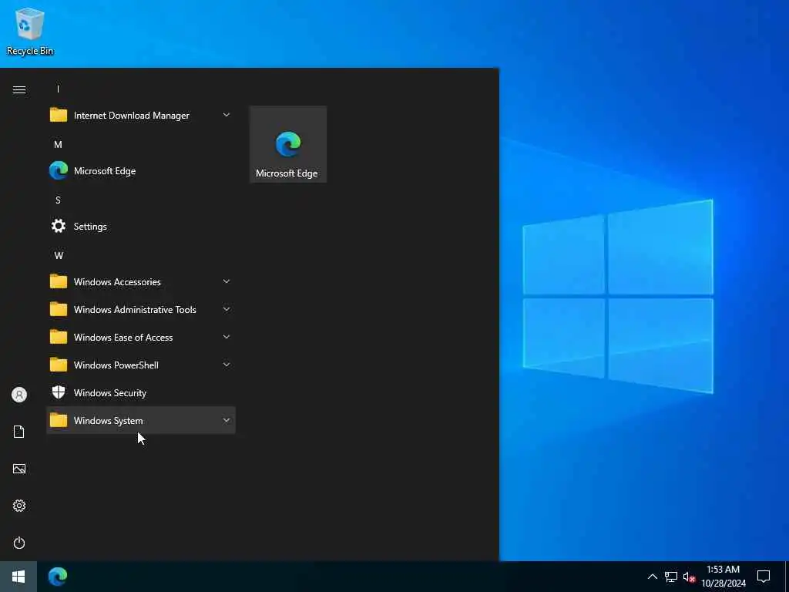Click the letter M section header
The image size is (789, 592).
[x=58, y=144]
